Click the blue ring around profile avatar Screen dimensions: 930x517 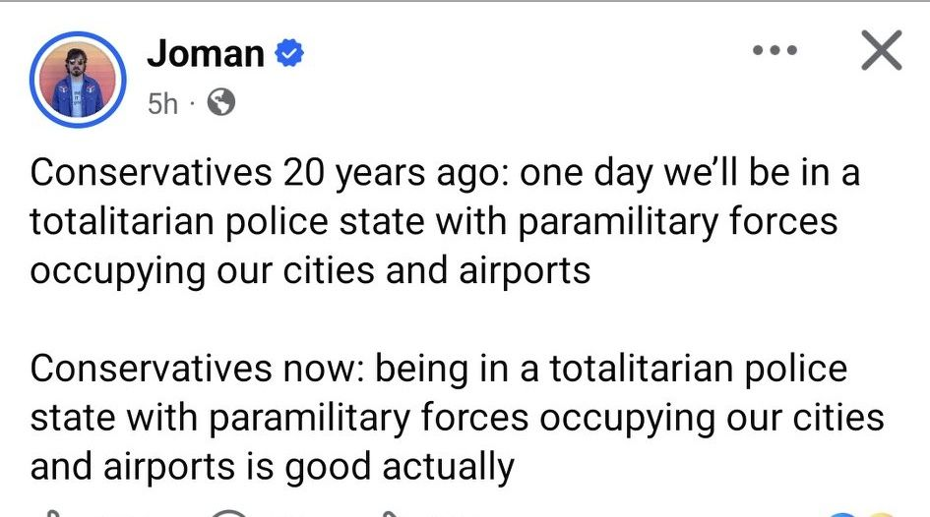point(37,81)
